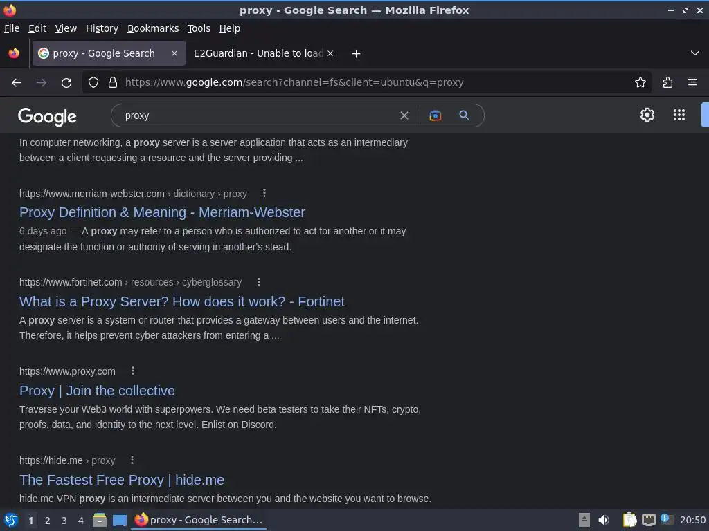
Task: Open the Tools menu
Action: [199, 28]
